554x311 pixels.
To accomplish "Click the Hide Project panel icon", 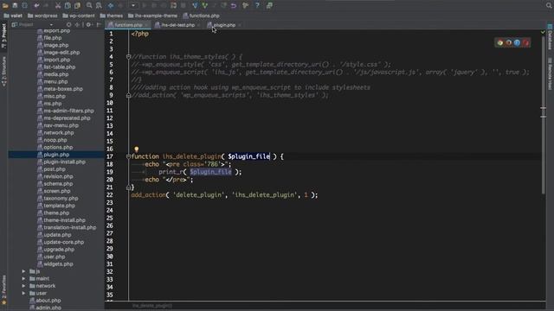I will click(x=99, y=25).
